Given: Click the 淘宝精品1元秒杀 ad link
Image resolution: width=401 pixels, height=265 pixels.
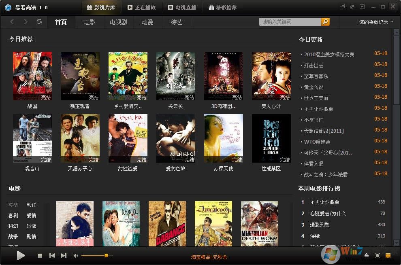Looking at the screenshot, I should [x=209, y=257].
